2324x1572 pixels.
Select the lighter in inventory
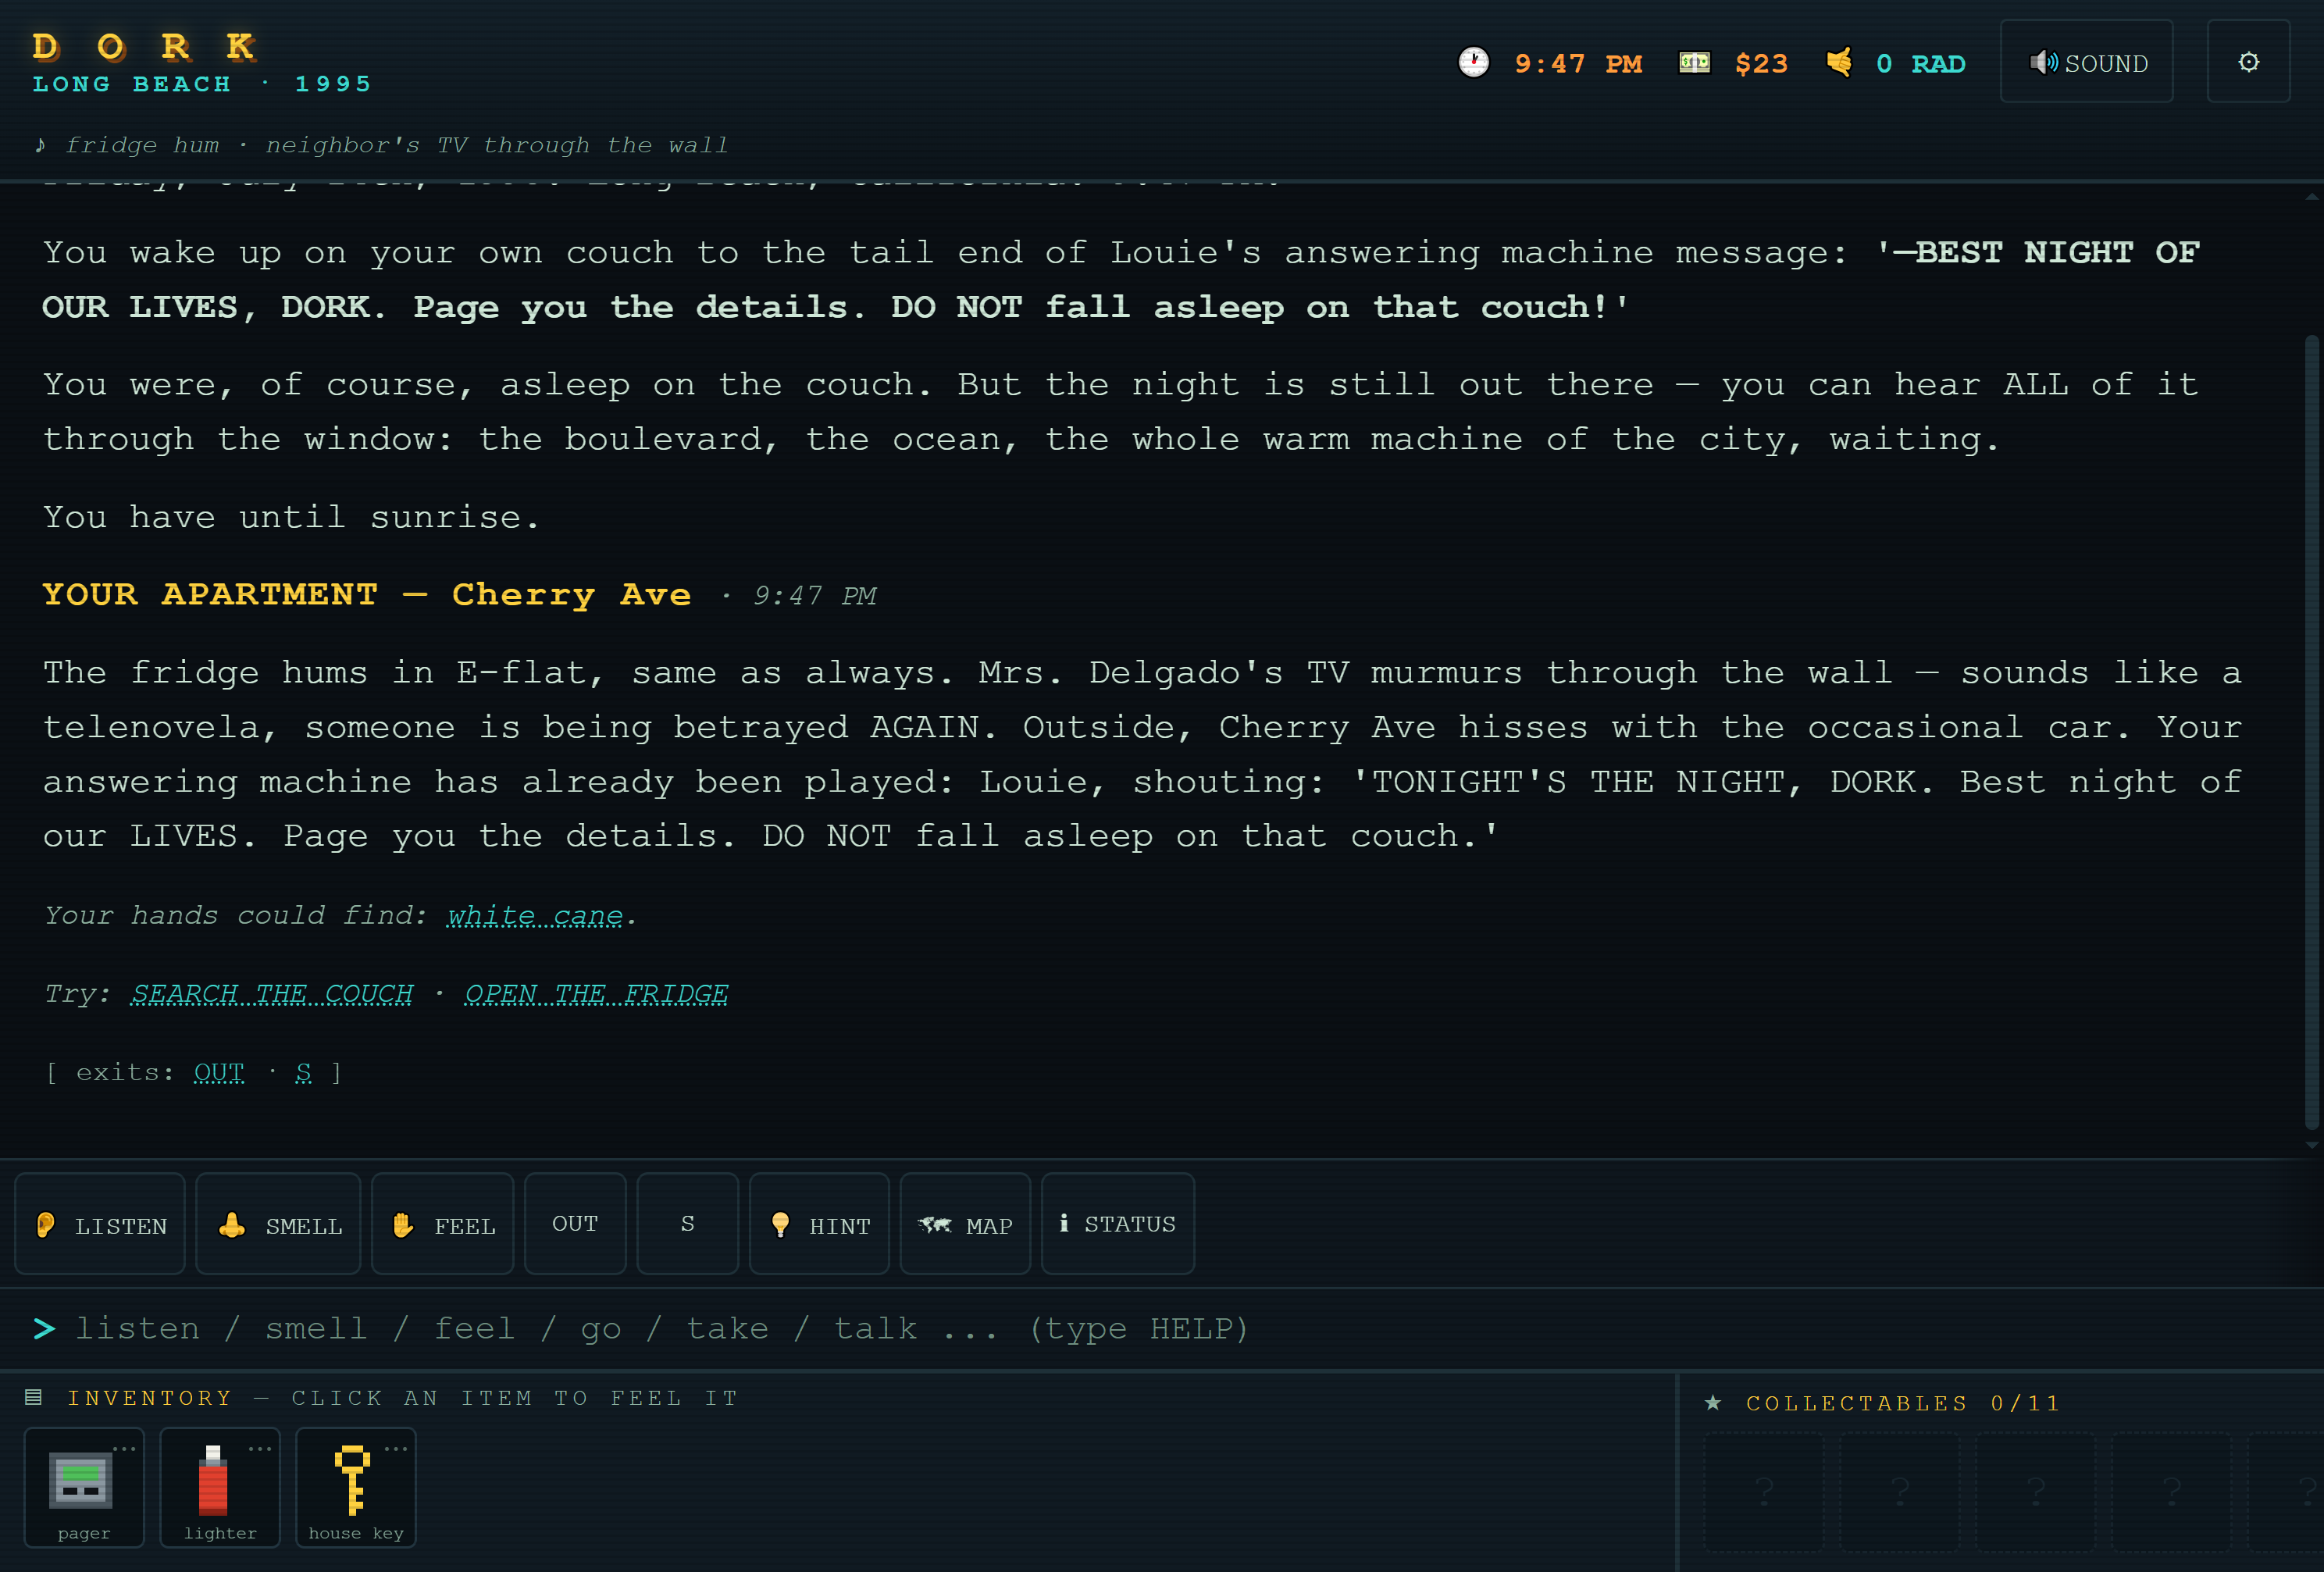[x=220, y=1487]
